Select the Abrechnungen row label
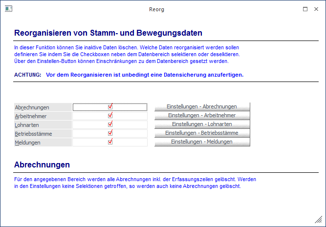The image size is (326, 227). [32, 107]
